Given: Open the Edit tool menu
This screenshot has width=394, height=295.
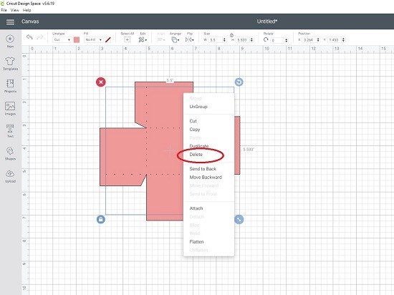Looking at the screenshot, I should tap(143, 39).
